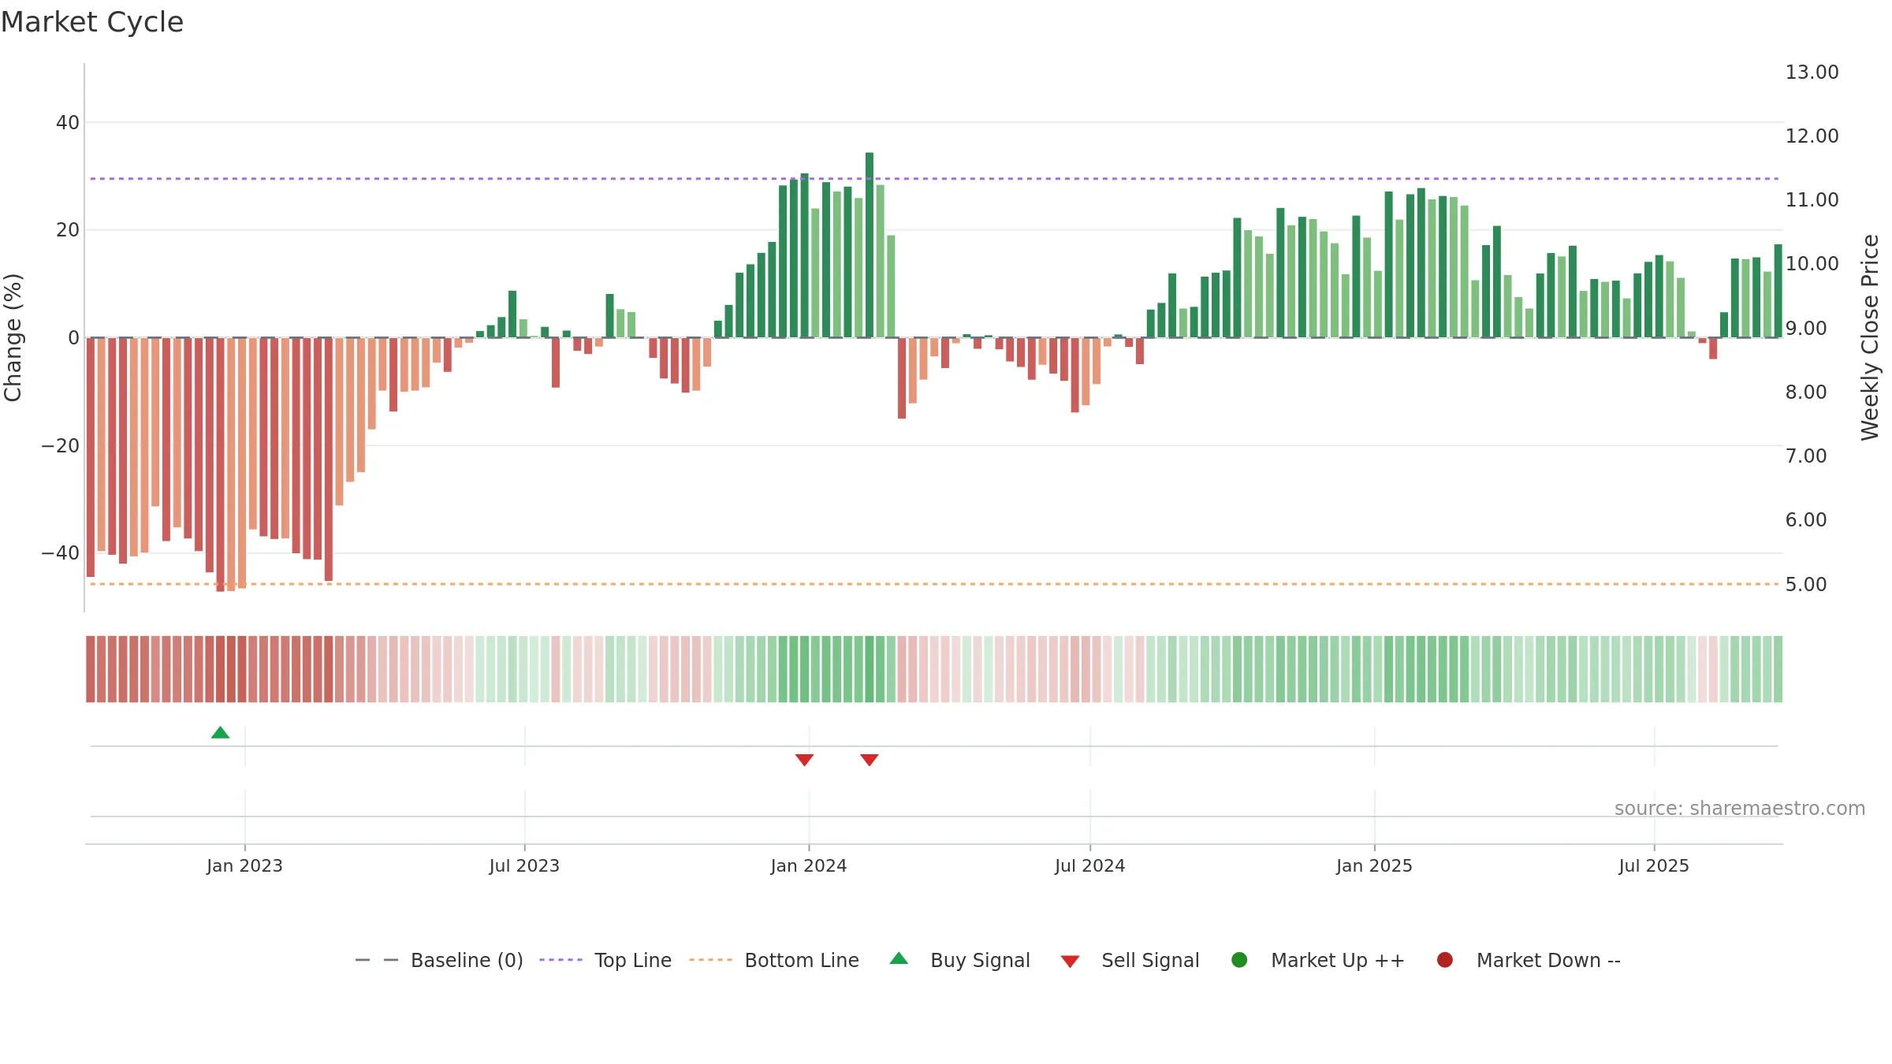The width and height of the screenshot is (1892, 1064).
Task: Click the 5.00 price axis label
Action: click(x=1805, y=585)
